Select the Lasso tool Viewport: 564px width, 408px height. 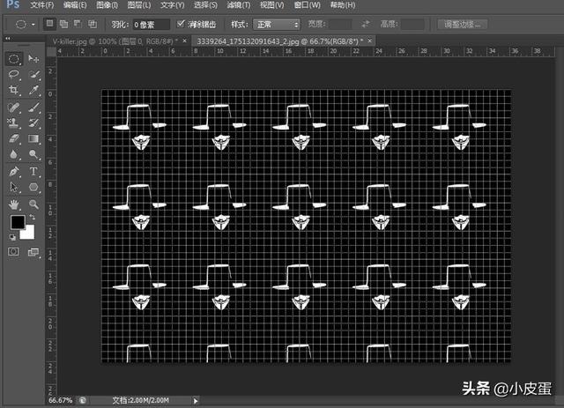point(14,75)
